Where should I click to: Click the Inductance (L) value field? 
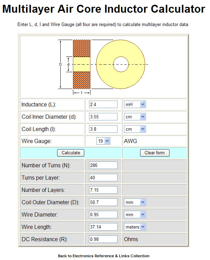point(103,104)
